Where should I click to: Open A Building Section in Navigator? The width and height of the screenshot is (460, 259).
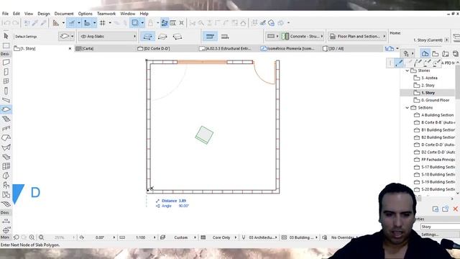[x=437, y=115]
